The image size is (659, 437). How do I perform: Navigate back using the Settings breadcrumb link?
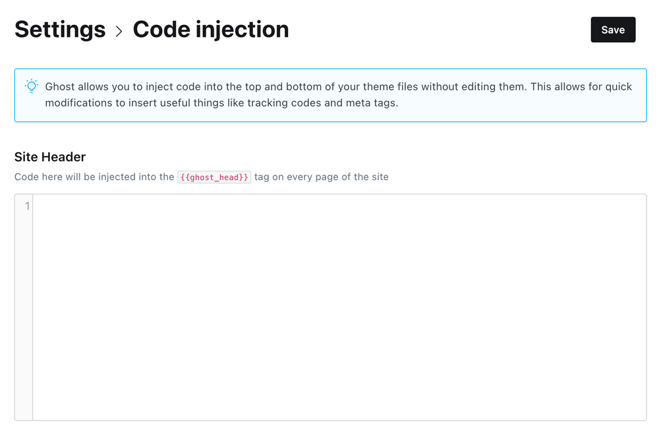point(60,30)
